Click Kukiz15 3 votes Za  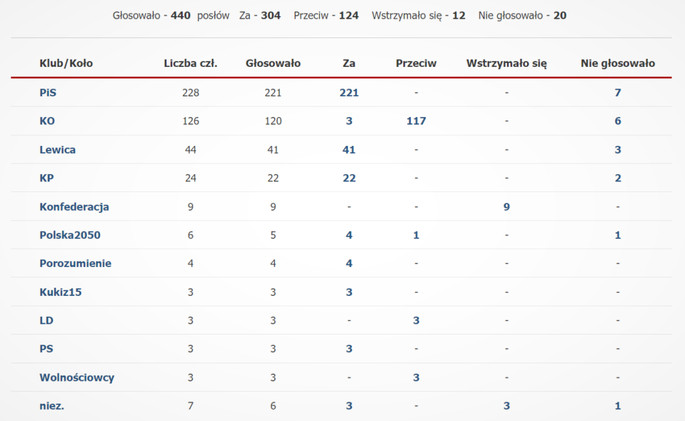(349, 292)
